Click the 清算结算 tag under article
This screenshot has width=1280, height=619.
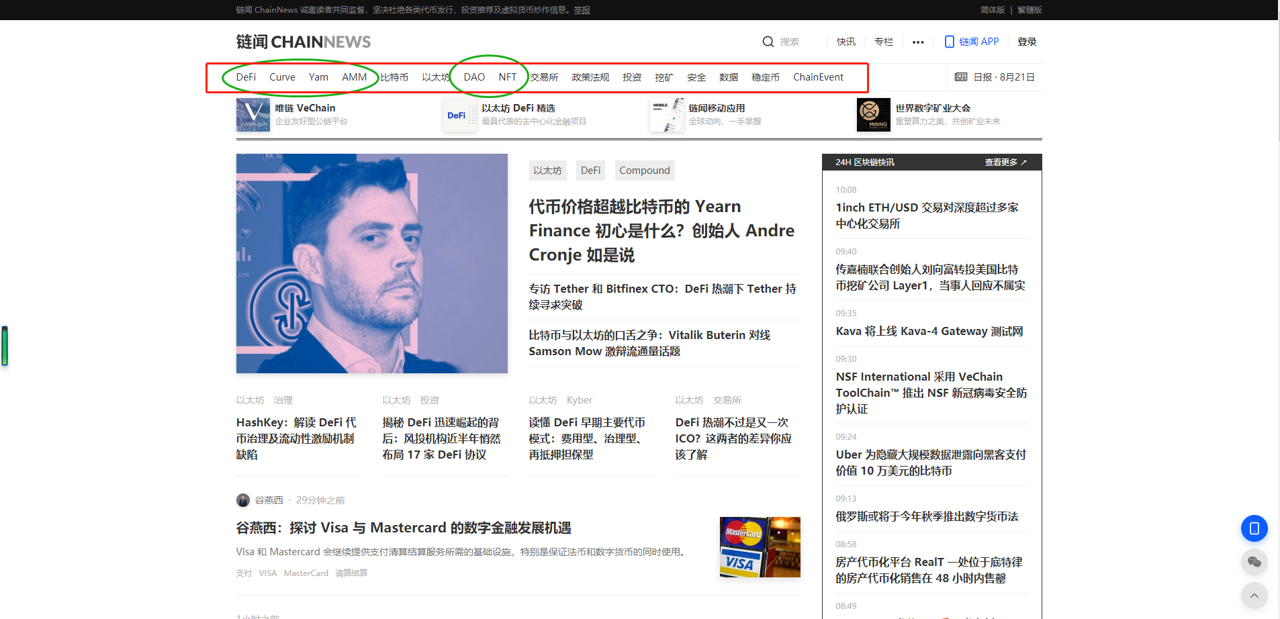click(x=351, y=573)
